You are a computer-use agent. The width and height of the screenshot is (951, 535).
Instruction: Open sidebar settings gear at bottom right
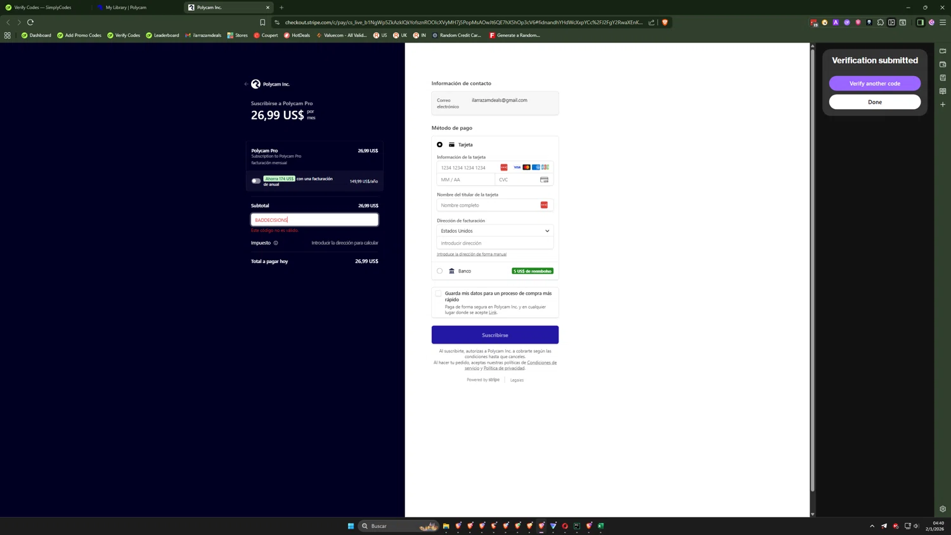[943, 508]
